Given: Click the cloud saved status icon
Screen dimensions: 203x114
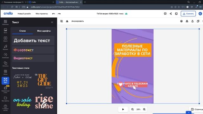Looking at the screenshot, I should [x=126, y=14].
